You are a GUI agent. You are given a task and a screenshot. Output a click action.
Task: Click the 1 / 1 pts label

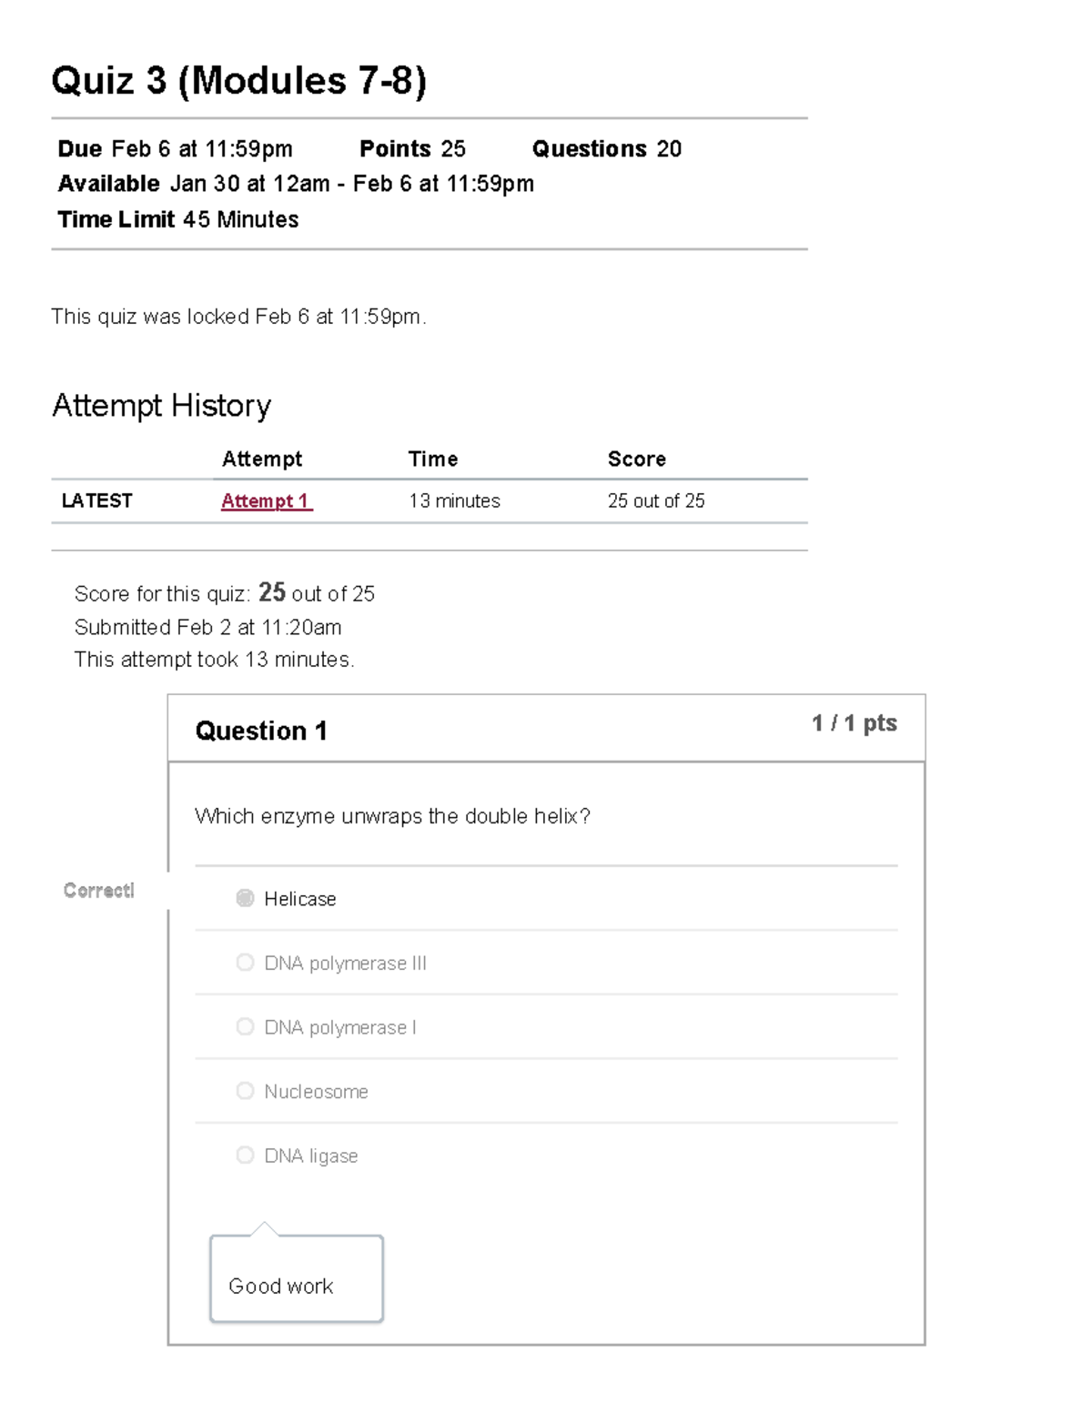pyautogui.click(x=854, y=723)
